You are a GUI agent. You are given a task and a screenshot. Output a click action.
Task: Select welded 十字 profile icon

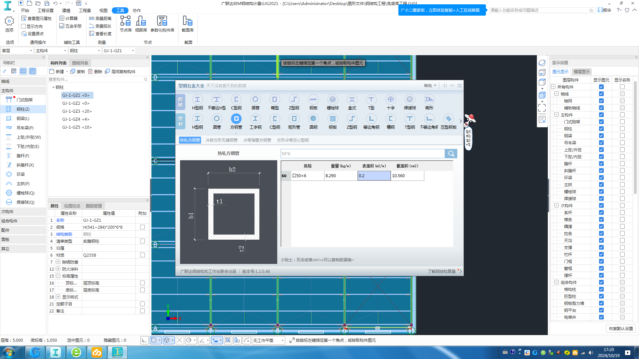click(x=390, y=99)
